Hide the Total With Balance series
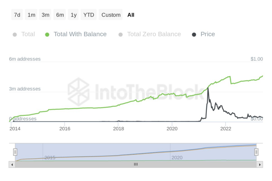 (80, 34)
